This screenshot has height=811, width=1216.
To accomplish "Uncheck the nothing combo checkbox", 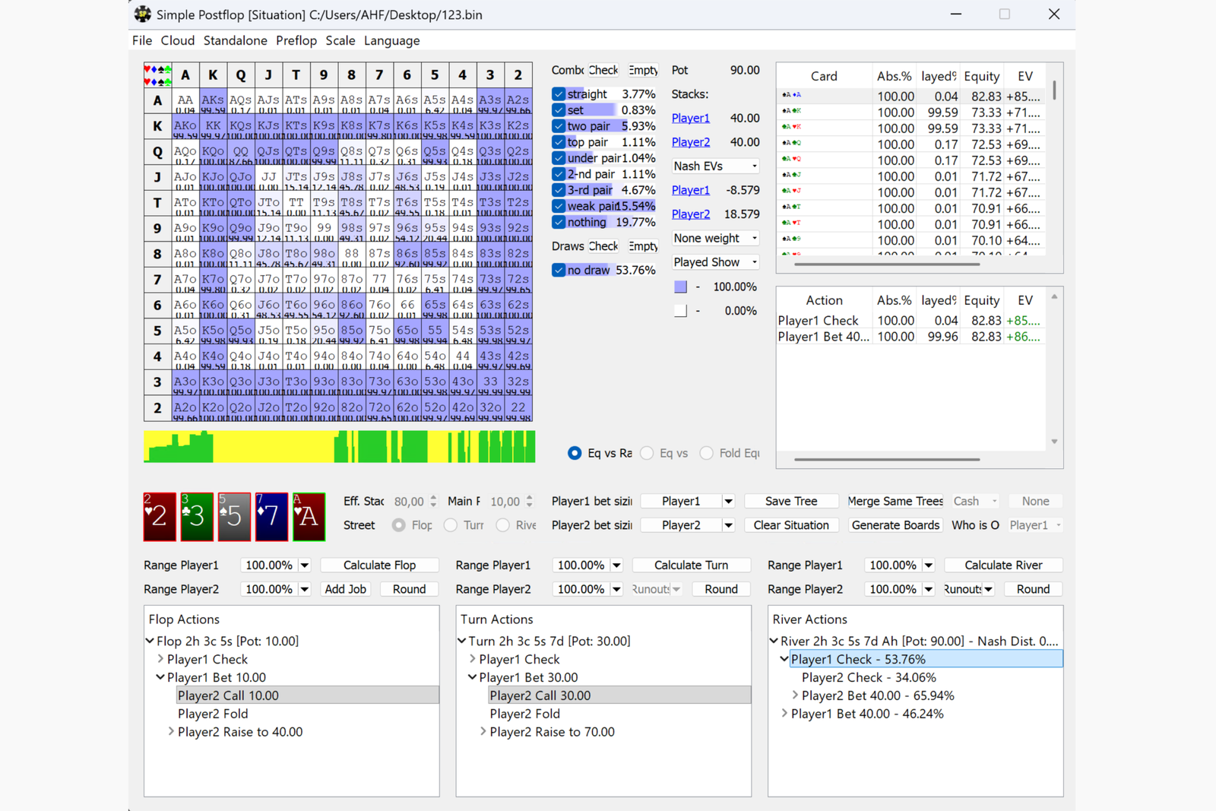I will click(x=559, y=223).
